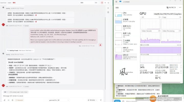Expand Context under the weather report reply

pos(26,86)
